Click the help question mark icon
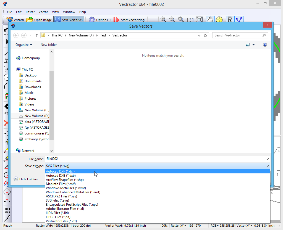This screenshot has width=283, height=230. pos(265,45)
